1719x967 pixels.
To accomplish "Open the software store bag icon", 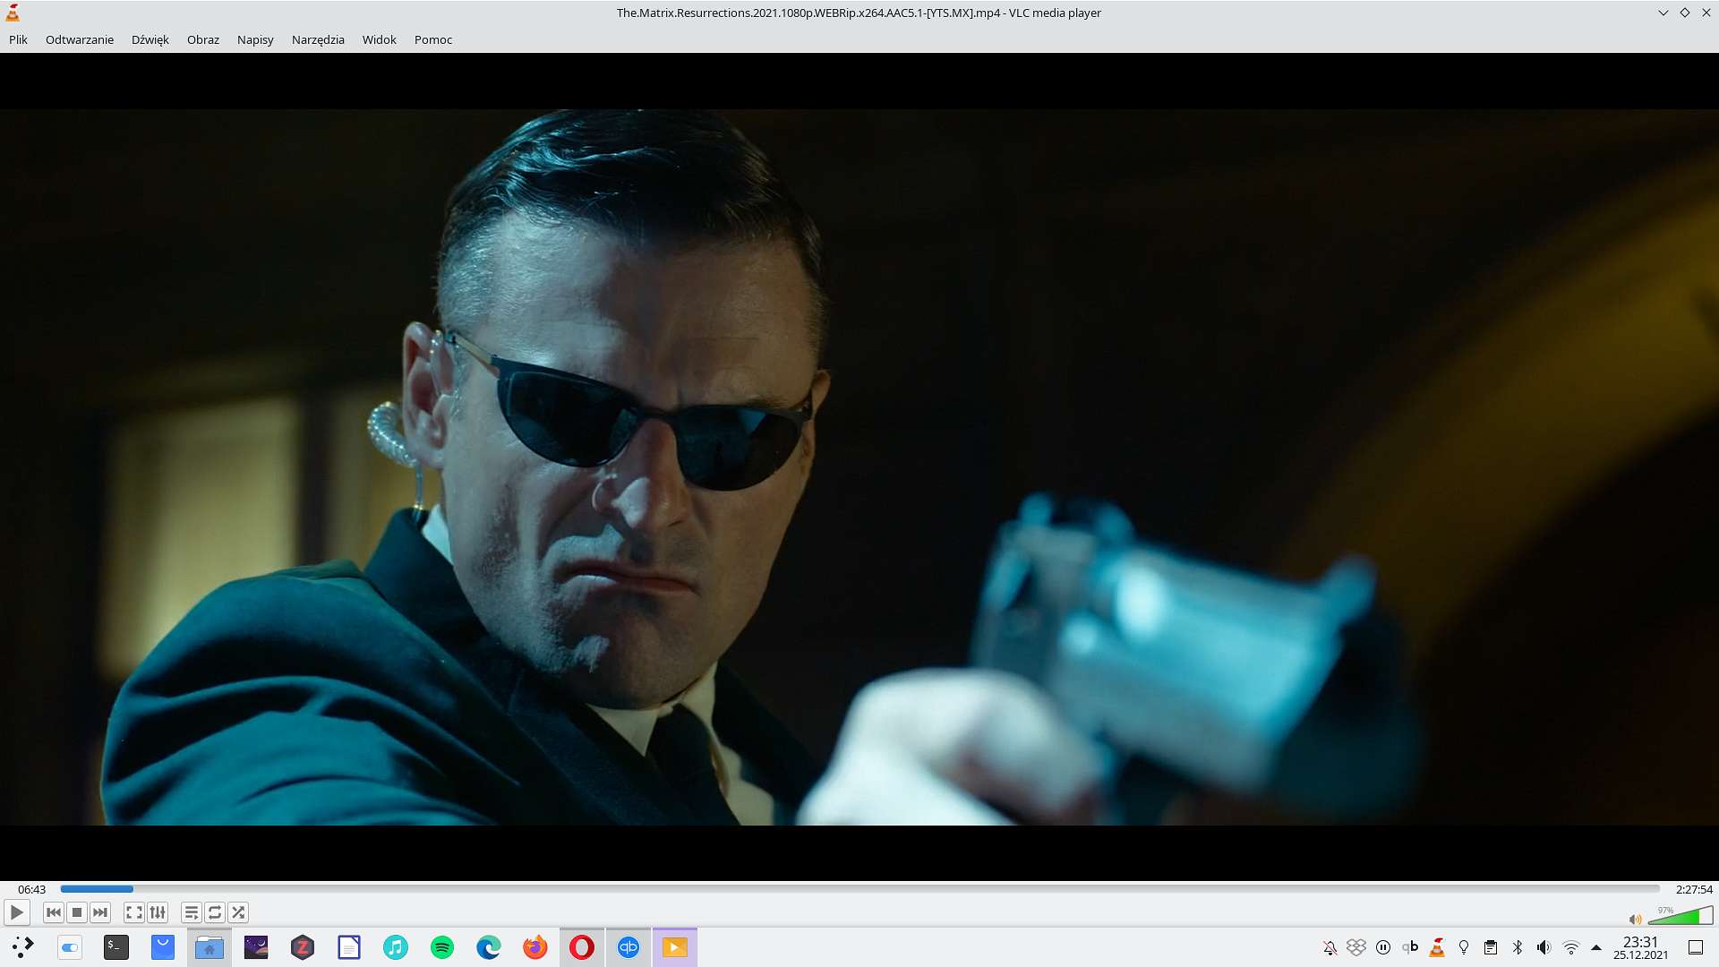I will (x=163, y=947).
